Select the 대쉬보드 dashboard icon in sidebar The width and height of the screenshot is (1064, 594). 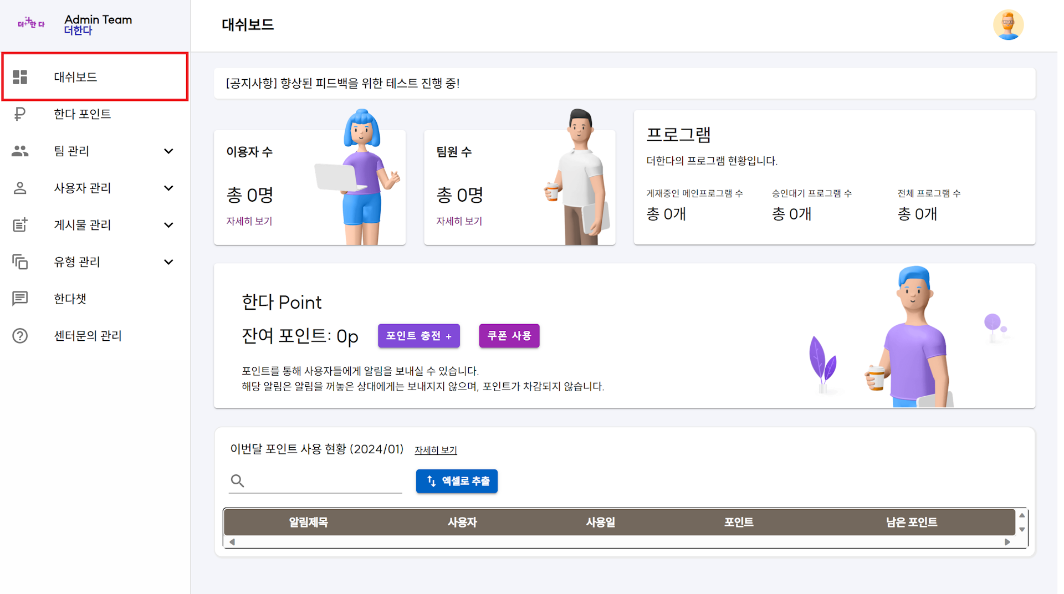(x=20, y=77)
